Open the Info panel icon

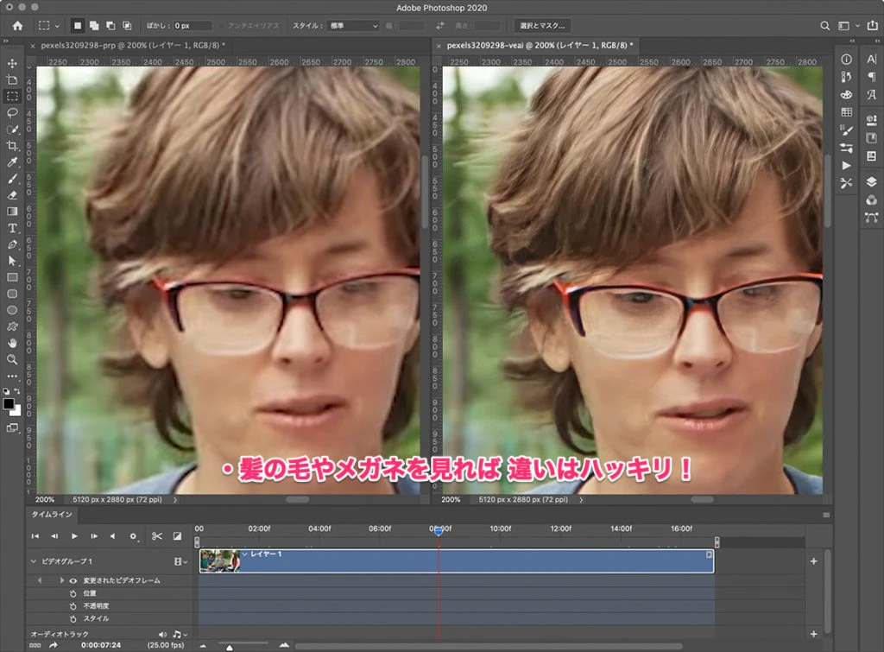(846, 60)
